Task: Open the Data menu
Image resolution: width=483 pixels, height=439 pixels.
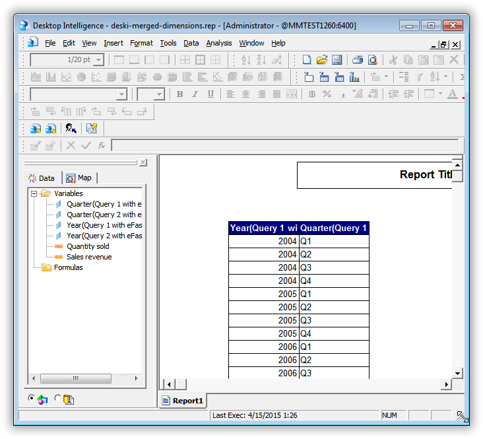Action: click(191, 43)
